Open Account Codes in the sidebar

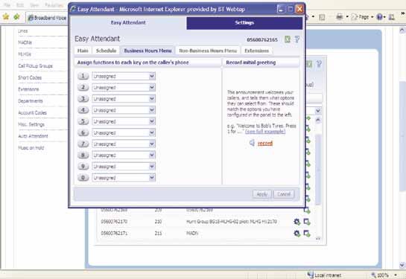click(x=32, y=113)
